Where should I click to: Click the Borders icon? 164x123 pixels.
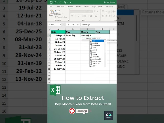85,16
